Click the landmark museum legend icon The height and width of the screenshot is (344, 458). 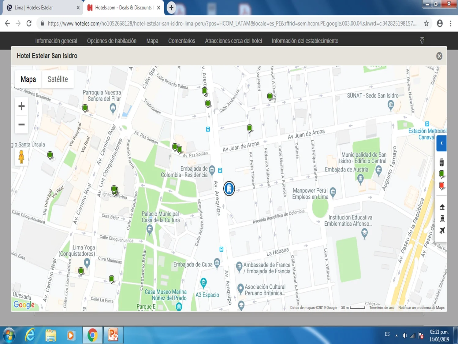[x=442, y=207]
